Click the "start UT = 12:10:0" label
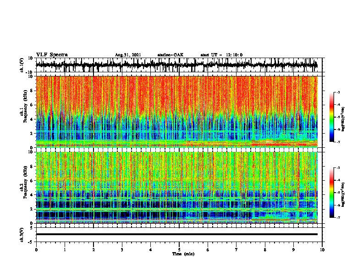The image size is (363, 280). 221,55
